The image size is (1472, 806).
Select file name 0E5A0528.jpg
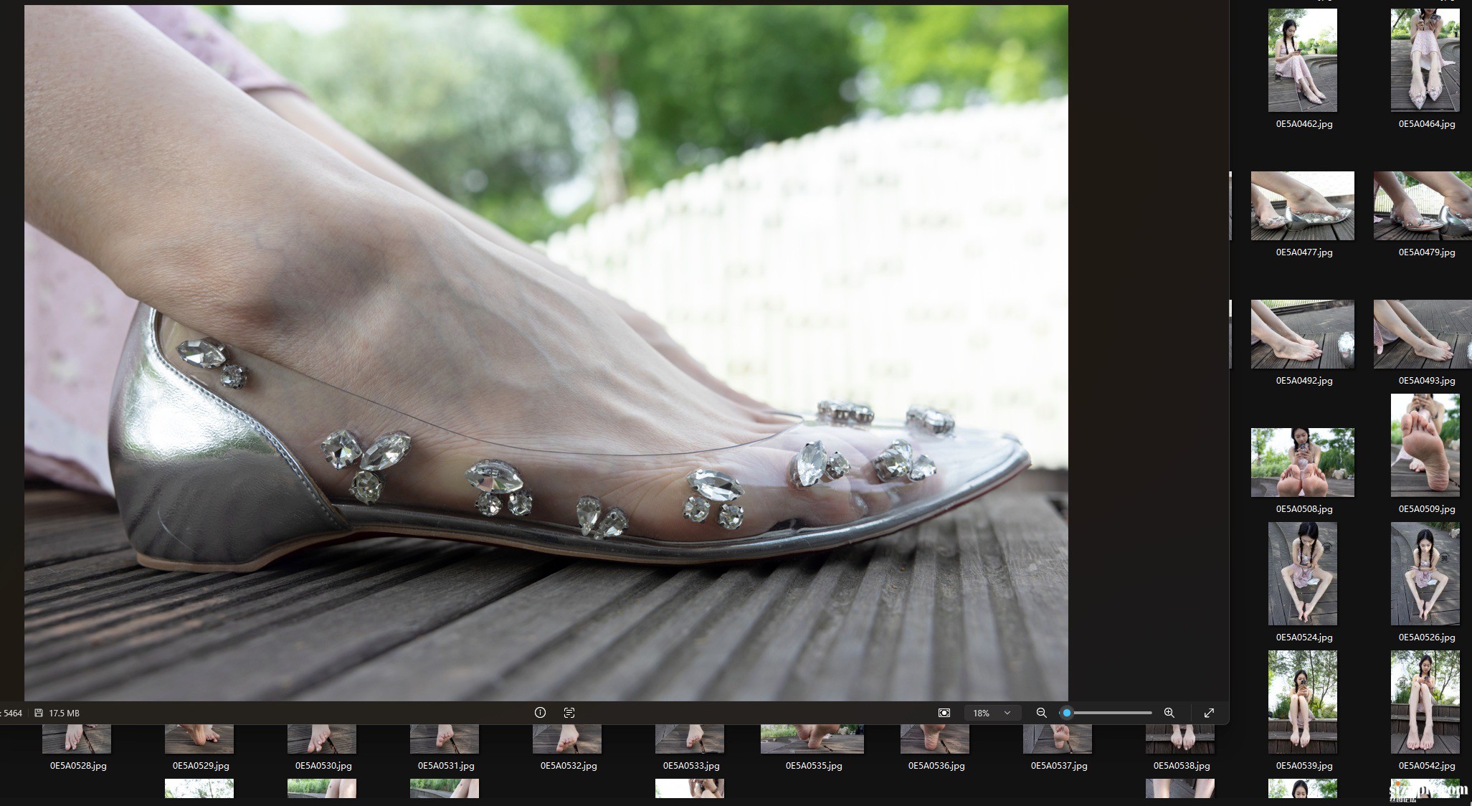coord(78,766)
